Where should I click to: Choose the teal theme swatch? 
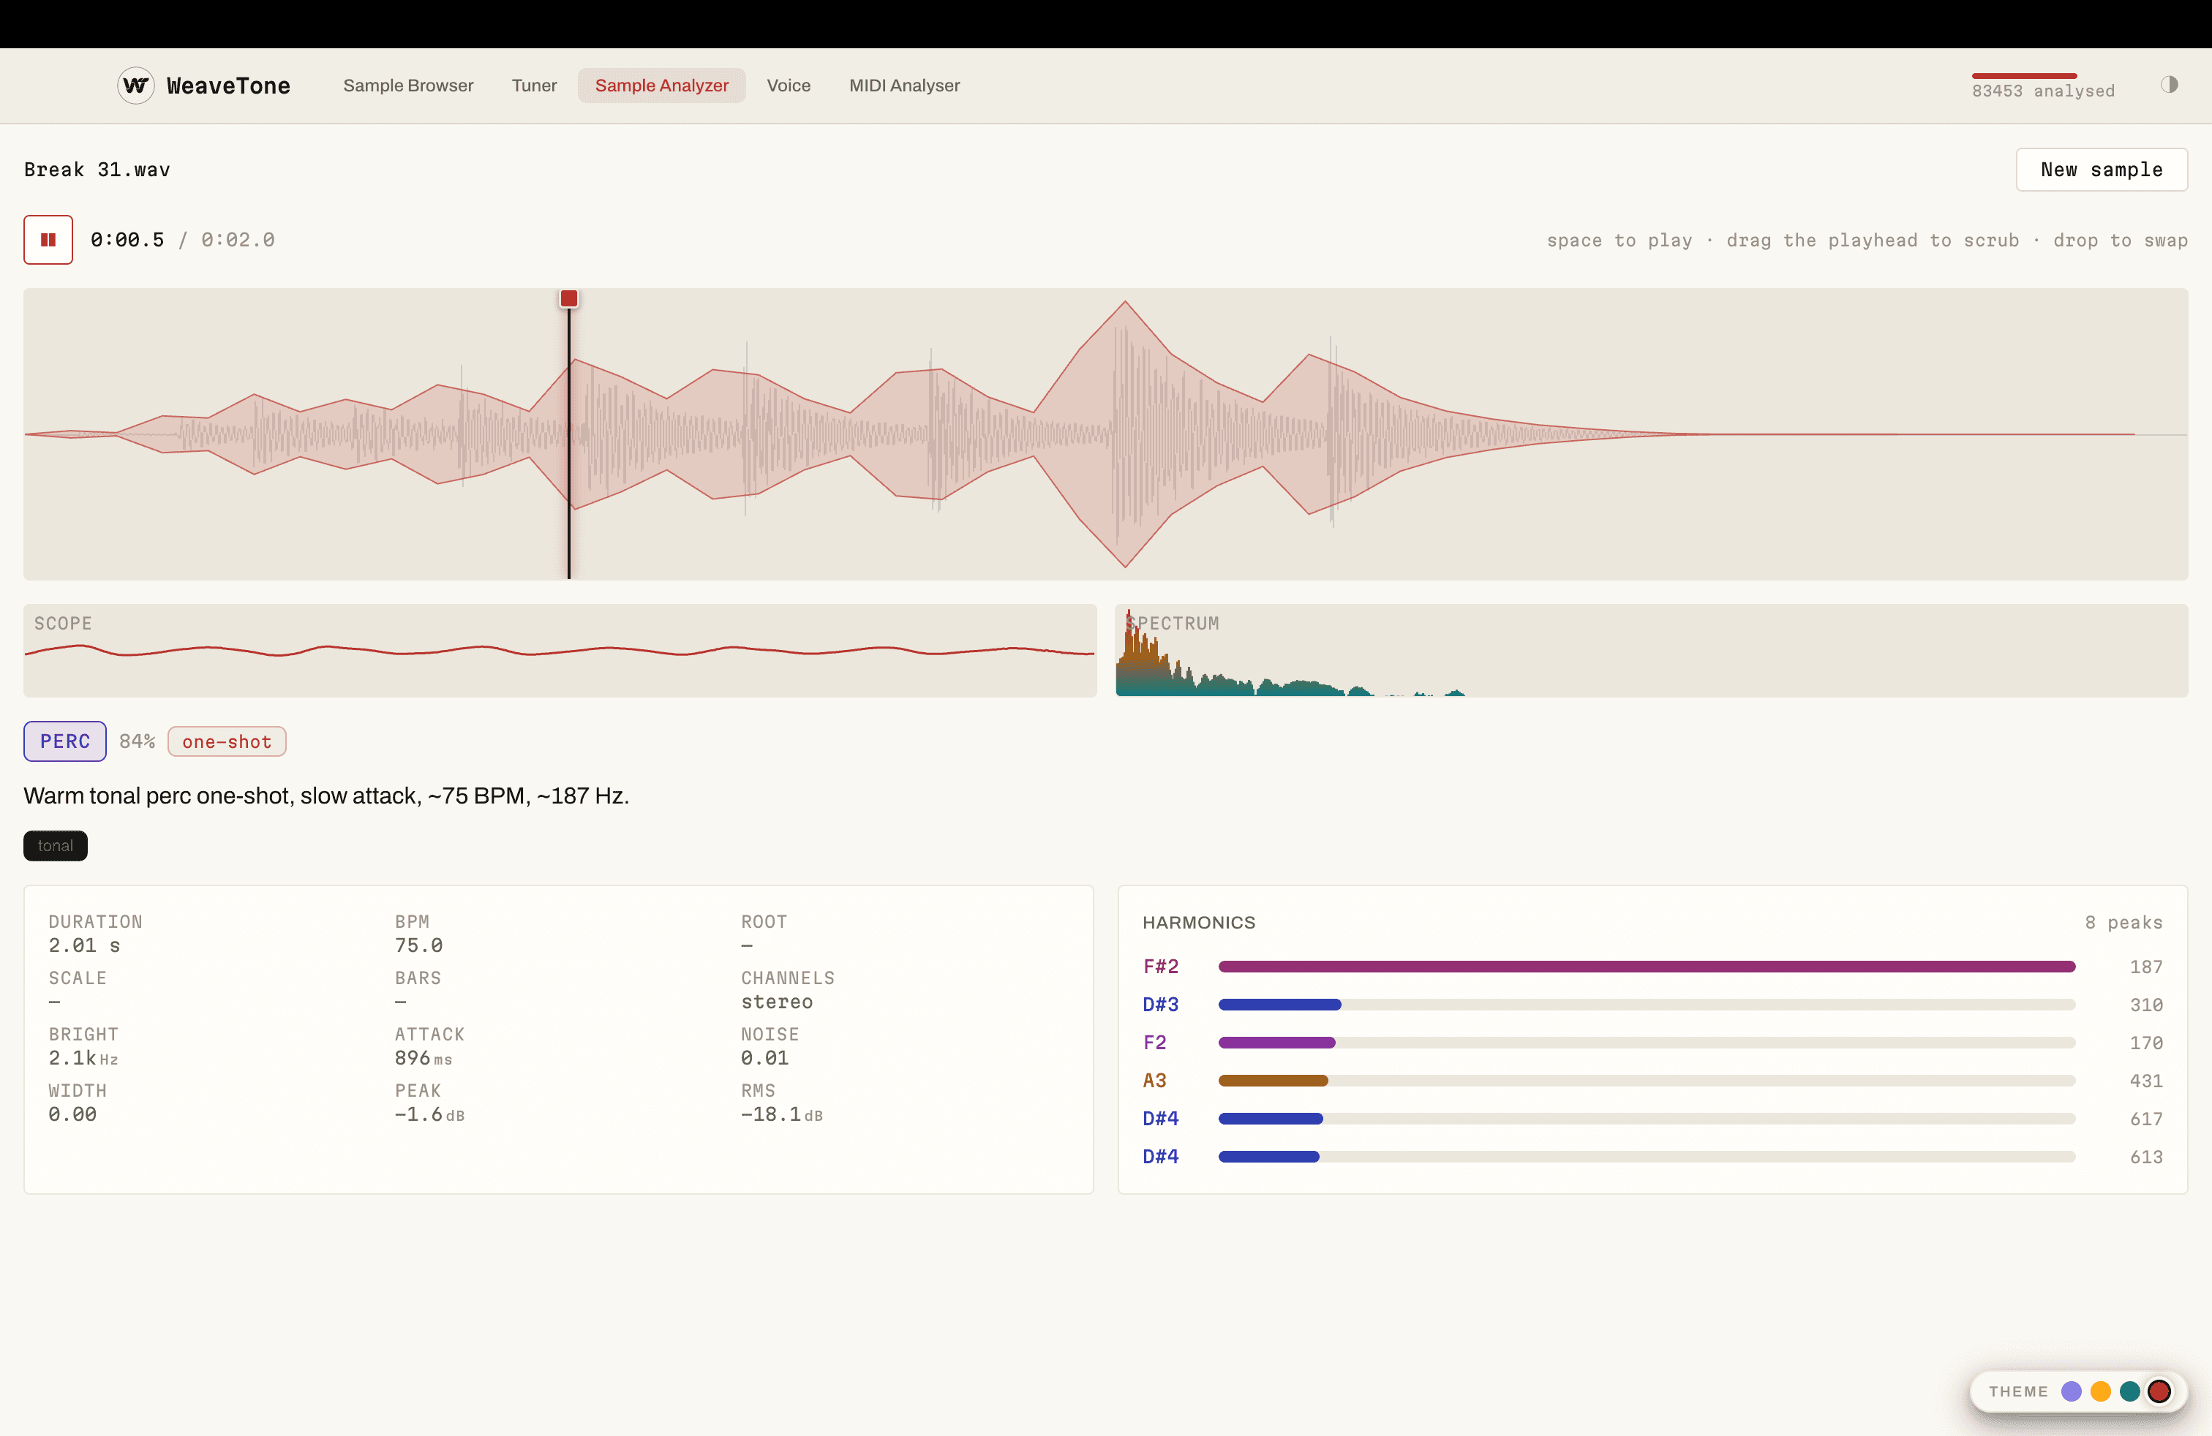[x=2130, y=1391]
